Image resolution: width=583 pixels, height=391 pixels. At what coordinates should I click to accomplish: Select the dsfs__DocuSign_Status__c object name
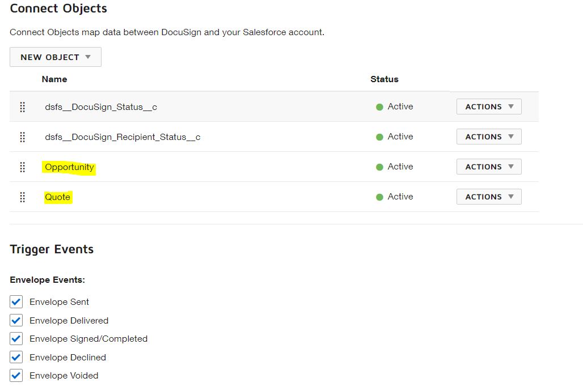coord(101,107)
